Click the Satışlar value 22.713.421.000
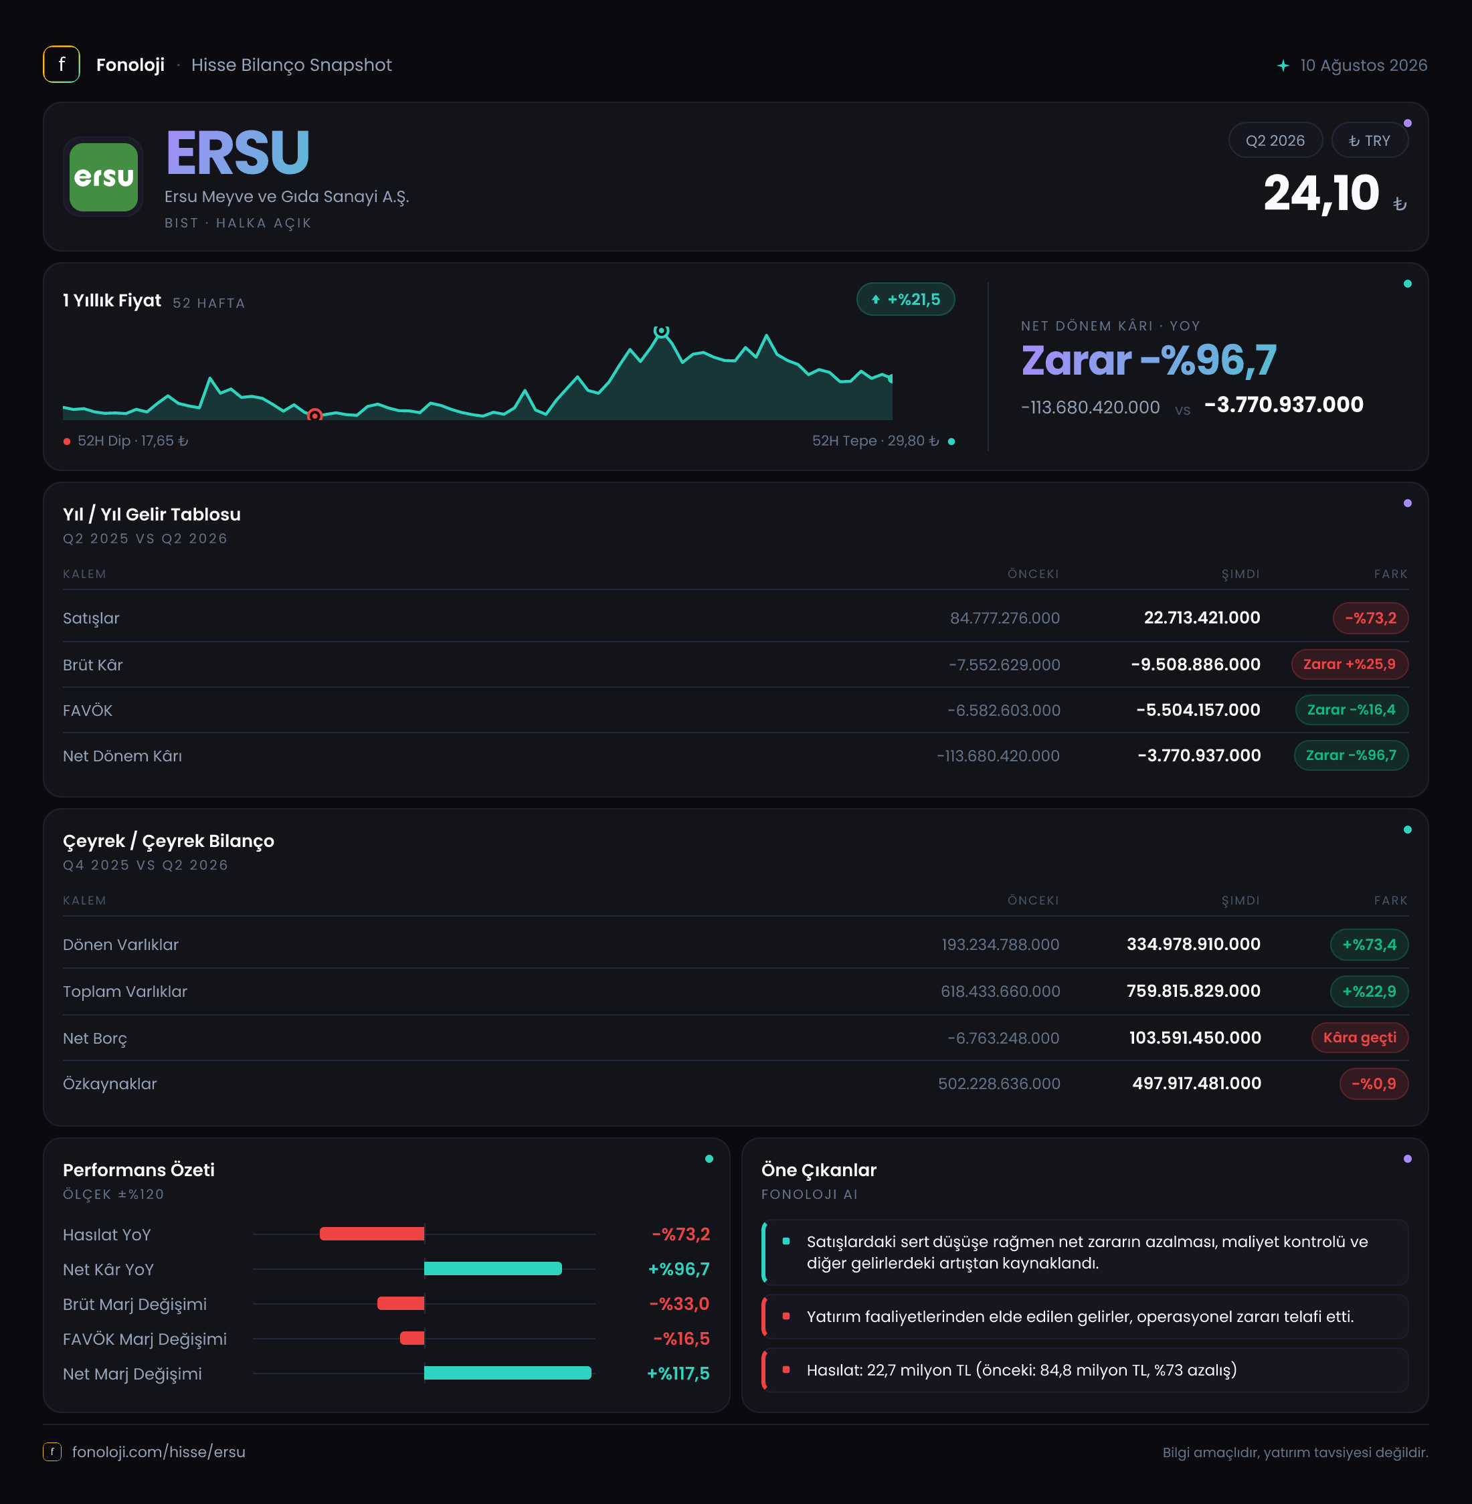 point(1202,618)
